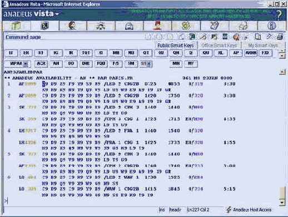Click the command input prompt line
The image size is (288, 217).
click(141, 201)
